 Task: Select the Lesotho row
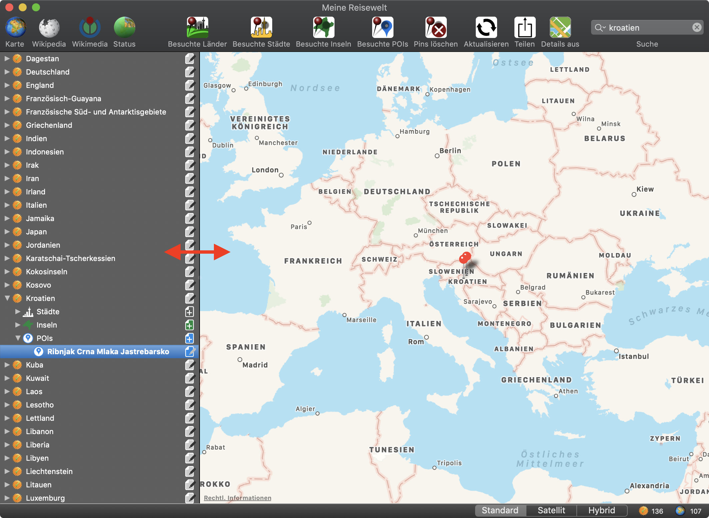pos(99,405)
